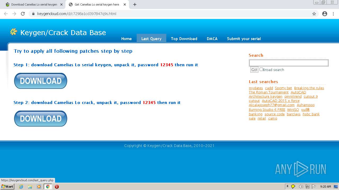Image resolution: width=339 pixels, height=190 pixels.
Task: Open the 'Breaking the rules' link
Action: (x=309, y=88)
